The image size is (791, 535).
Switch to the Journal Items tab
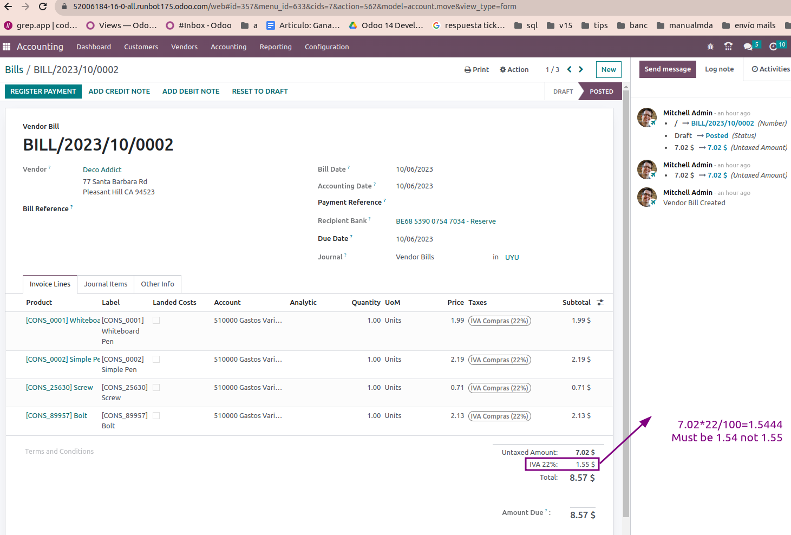[106, 284]
